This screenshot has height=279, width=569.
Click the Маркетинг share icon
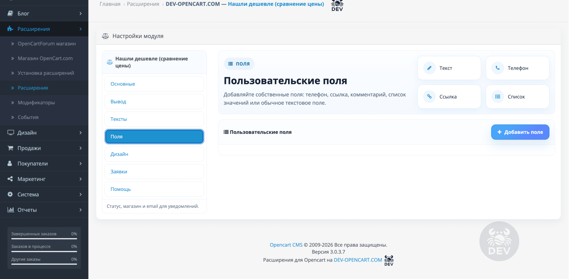[x=10, y=179]
